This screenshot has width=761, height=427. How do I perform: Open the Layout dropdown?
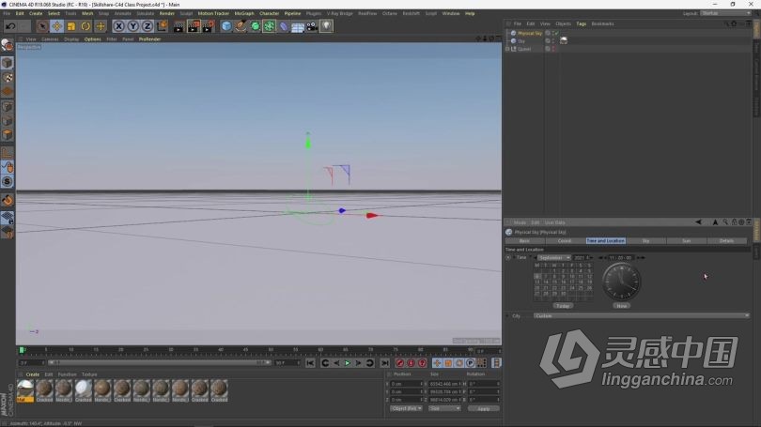tap(726, 13)
